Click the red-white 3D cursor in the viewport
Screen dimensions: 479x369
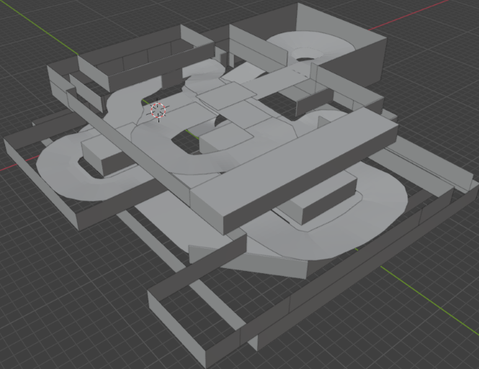(x=158, y=110)
